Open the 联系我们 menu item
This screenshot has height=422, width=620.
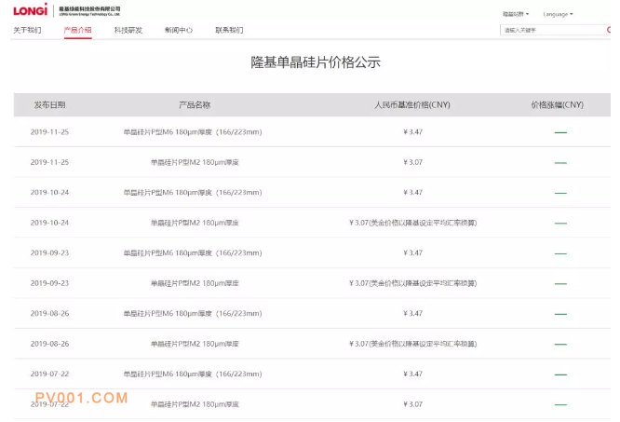point(229,30)
